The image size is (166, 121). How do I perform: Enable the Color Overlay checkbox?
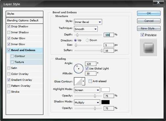[x=9, y=74]
